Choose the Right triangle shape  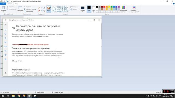coord(54,9)
